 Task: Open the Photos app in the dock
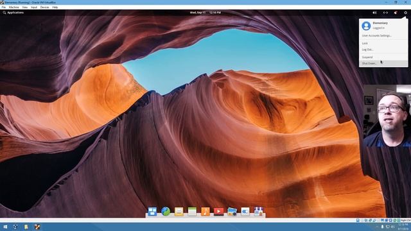232,212
